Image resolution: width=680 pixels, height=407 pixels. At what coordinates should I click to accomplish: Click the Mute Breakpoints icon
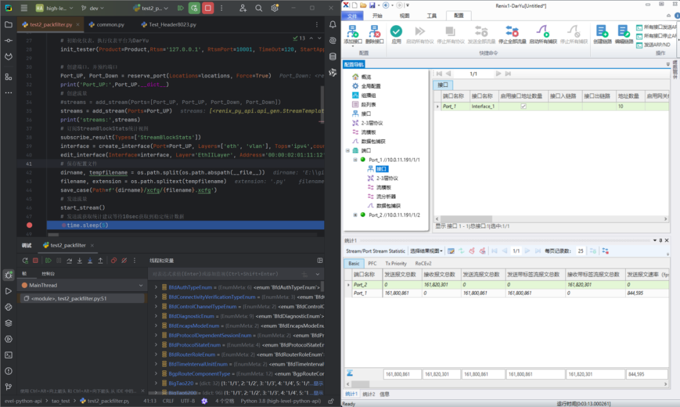pyautogui.click(x=125, y=260)
